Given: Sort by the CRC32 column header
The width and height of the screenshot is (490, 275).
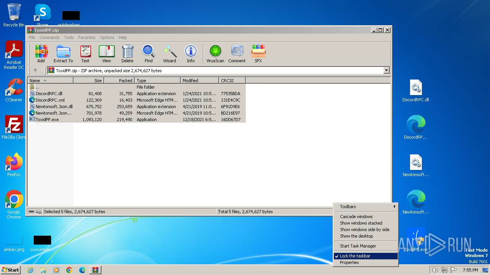Looking at the screenshot, I should (x=232, y=81).
